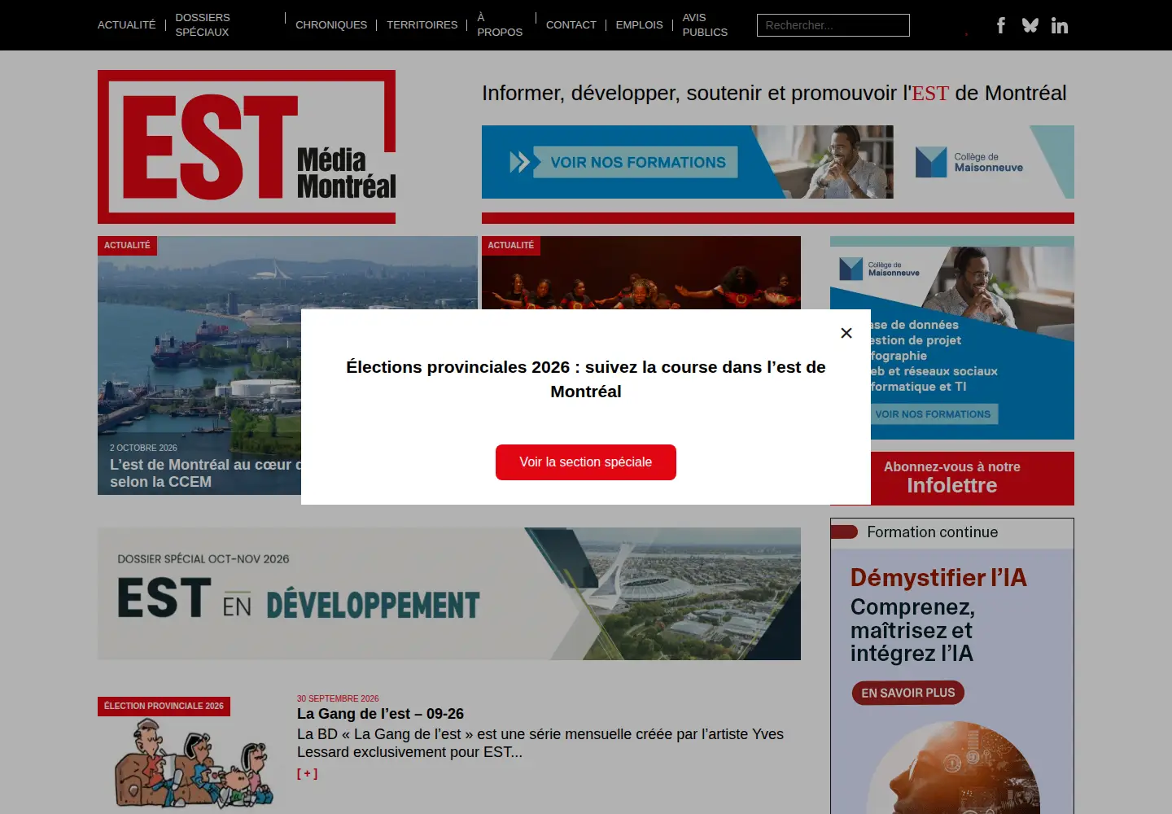Open the dancers photo article thumbnail
Screen dimensions: 1172x814
click(x=641, y=273)
